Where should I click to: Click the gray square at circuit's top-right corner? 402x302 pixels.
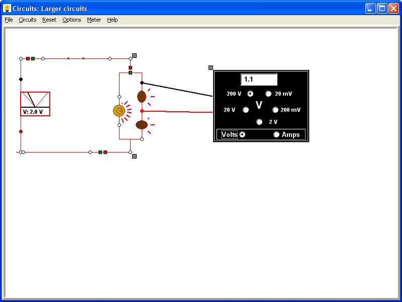(x=134, y=55)
